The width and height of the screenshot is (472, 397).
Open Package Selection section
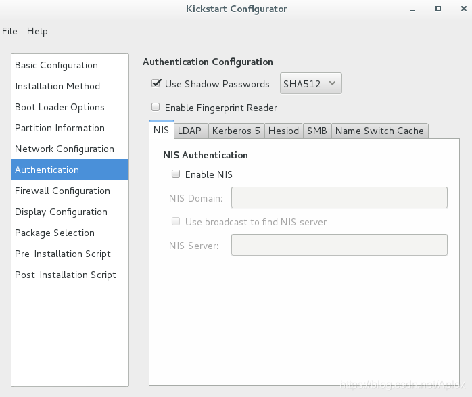click(70, 233)
